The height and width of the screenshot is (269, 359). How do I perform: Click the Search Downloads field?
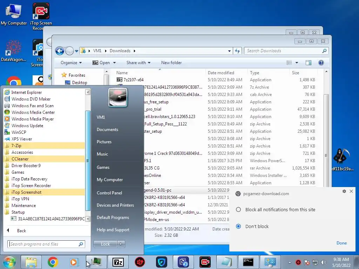click(286, 51)
